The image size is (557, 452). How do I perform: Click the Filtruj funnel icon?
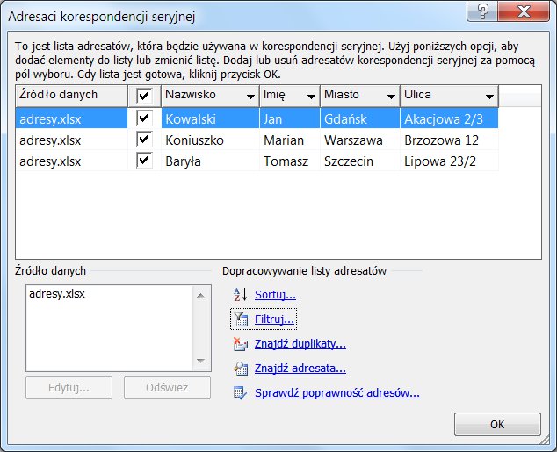click(x=239, y=319)
